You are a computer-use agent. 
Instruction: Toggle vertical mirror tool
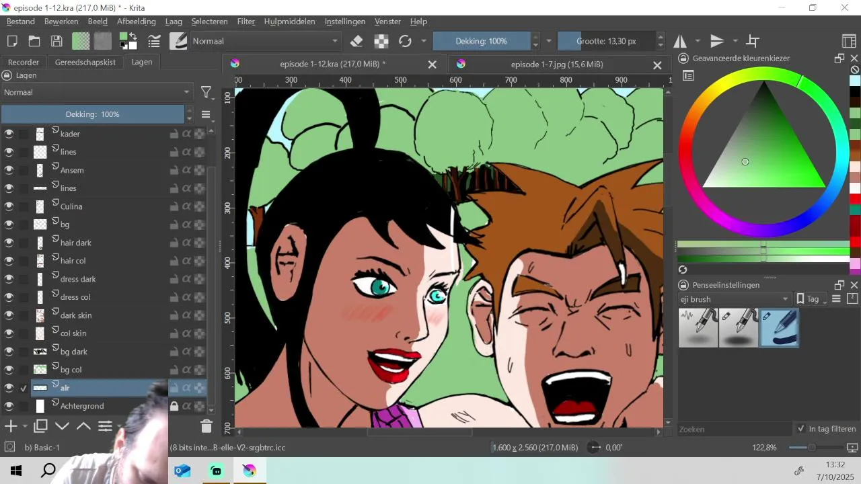(x=718, y=41)
